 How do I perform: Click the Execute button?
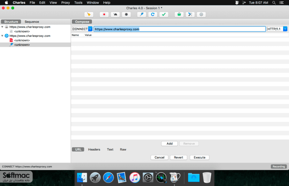click(x=199, y=157)
